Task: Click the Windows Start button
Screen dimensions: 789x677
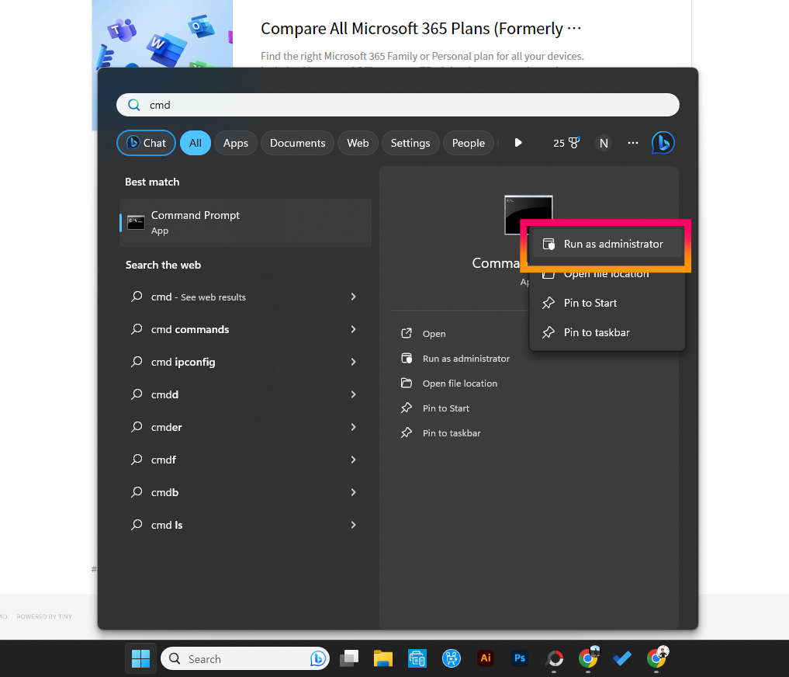Action: pos(140,658)
